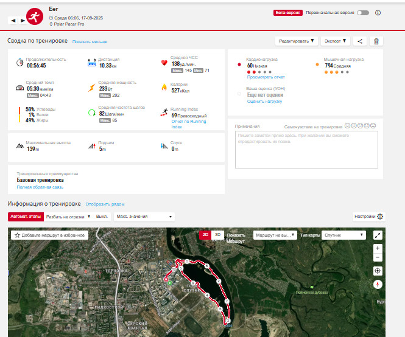Screen dimensions: 405x337
Task: Switch the map to 3D view
Action: click(218, 235)
